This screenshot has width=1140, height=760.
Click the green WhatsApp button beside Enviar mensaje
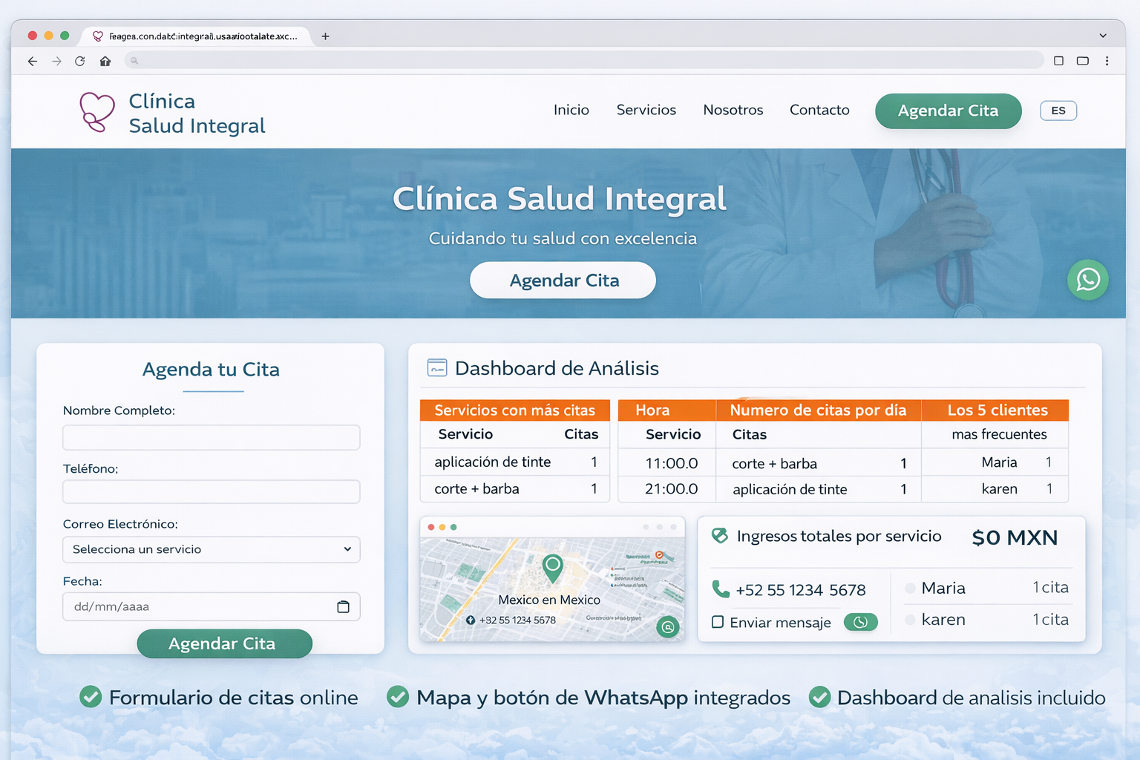(860, 622)
